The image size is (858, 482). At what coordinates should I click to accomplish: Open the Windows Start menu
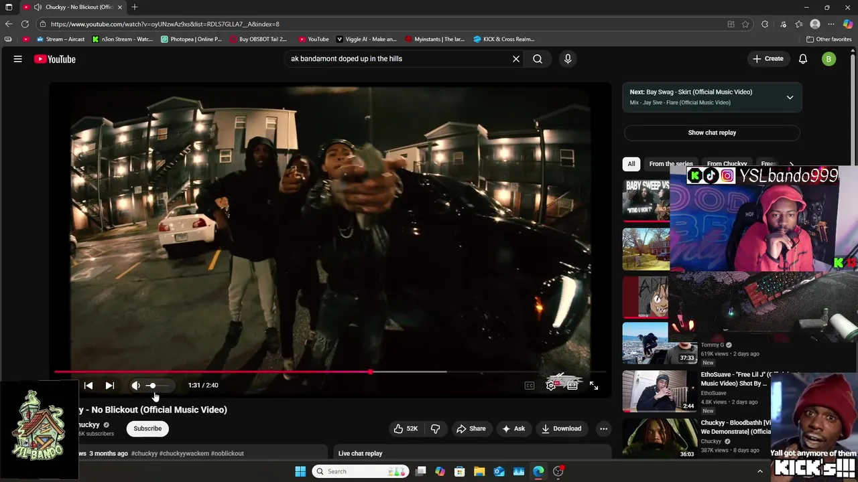pyautogui.click(x=300, y=471)
